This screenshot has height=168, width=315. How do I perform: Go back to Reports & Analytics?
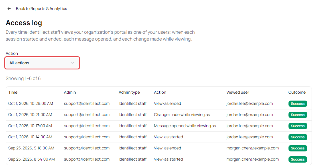pyautogui.click(x=41, y=9)
